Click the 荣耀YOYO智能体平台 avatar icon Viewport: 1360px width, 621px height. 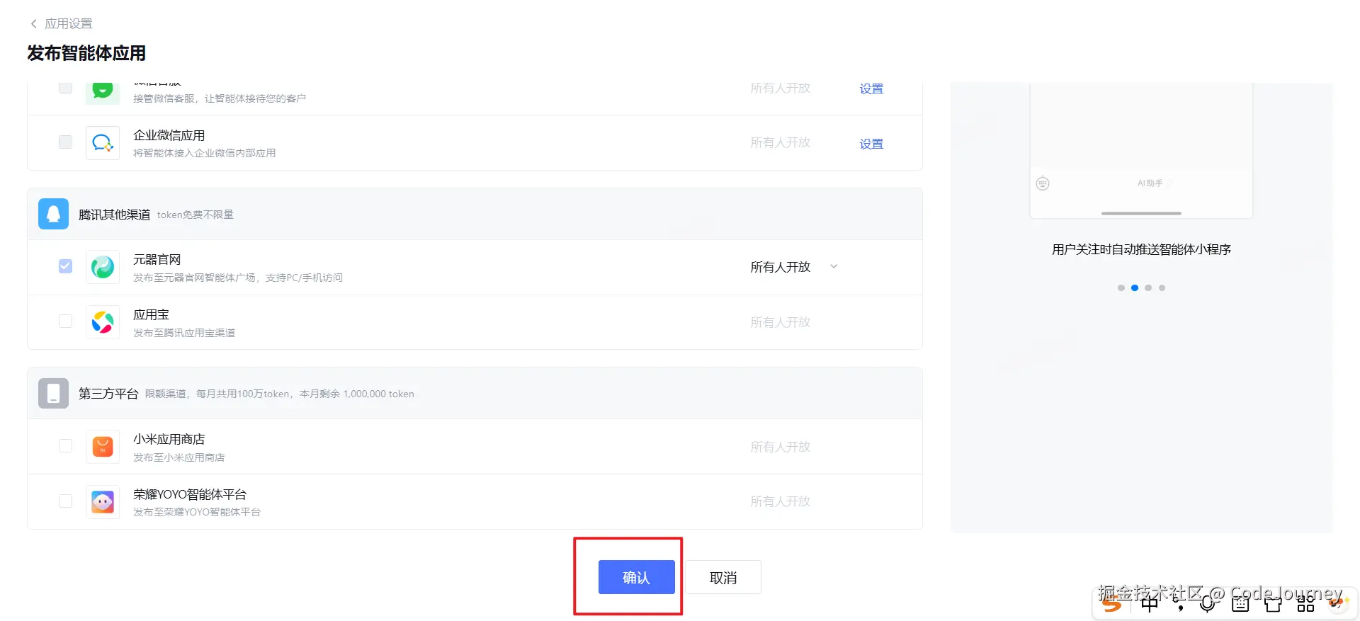tap(103, 502)
